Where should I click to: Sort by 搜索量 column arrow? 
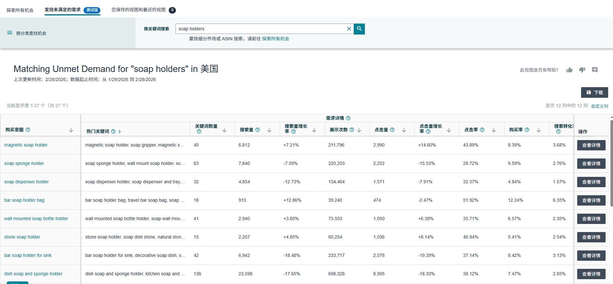(x=269, y=130)
